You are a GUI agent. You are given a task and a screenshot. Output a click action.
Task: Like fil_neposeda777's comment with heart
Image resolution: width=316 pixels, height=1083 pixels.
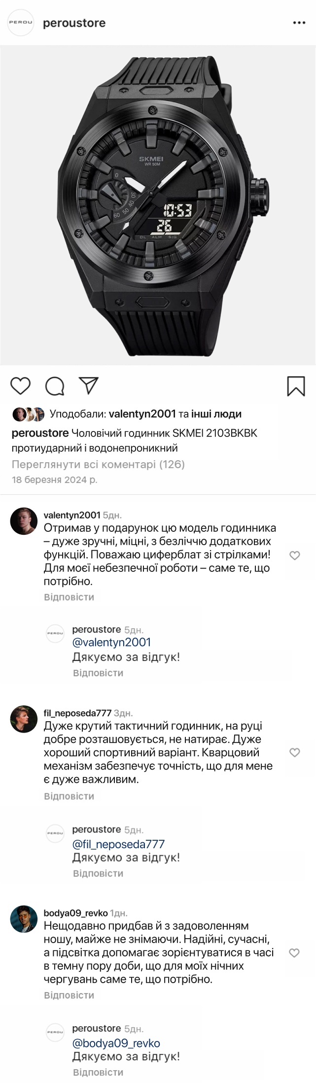pyautogui.click(x=294, y=753)
